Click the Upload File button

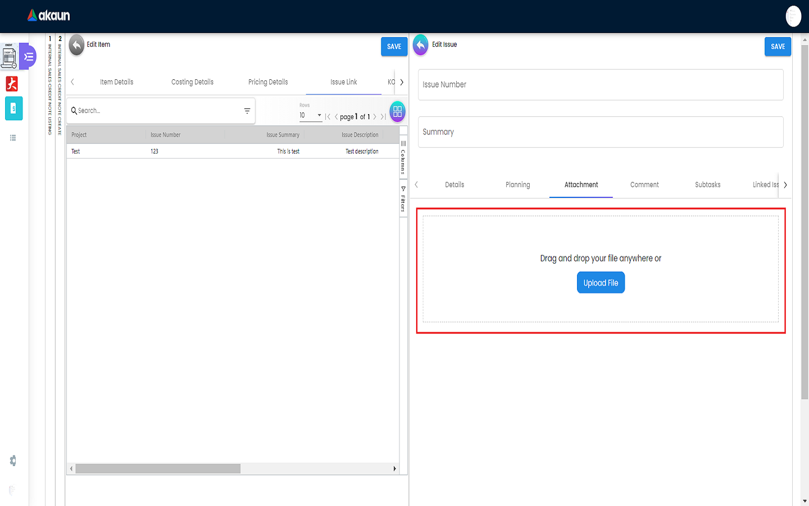pyautogui.click(x=601, y=283)
